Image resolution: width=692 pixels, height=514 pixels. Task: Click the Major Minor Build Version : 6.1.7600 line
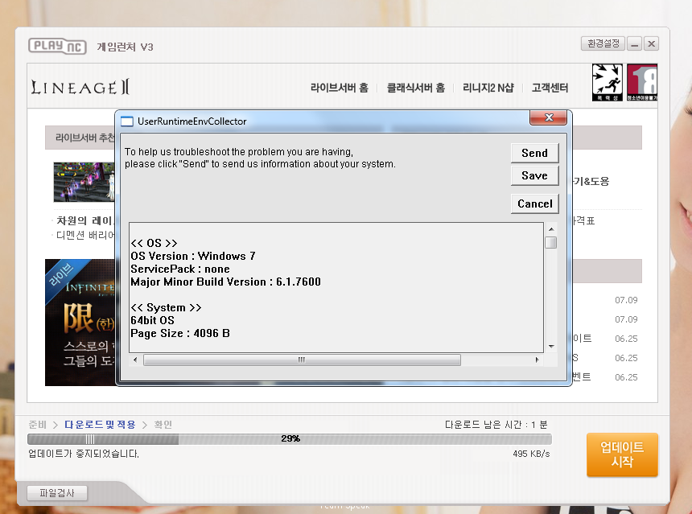[x=225, y=282]
